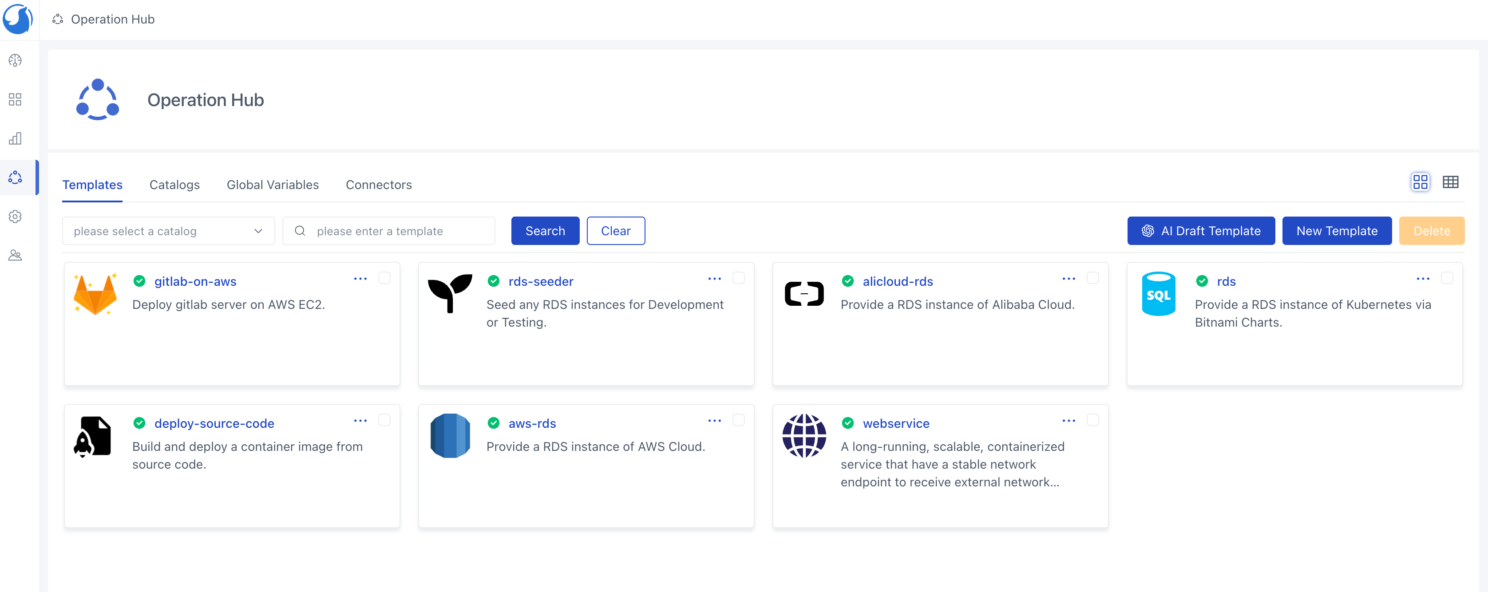Switch to card grid view

[1420, 182]
